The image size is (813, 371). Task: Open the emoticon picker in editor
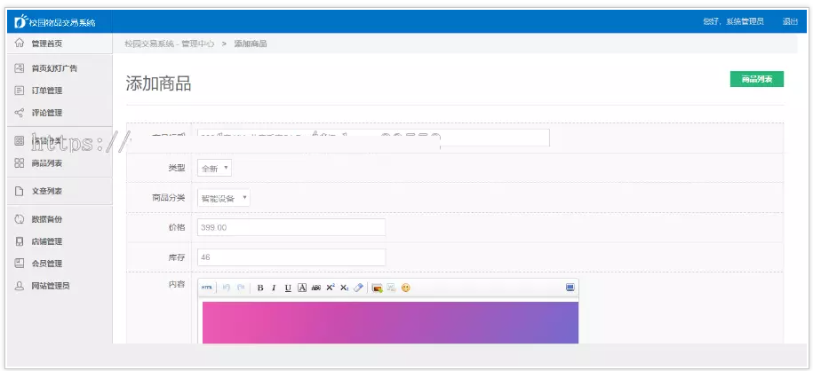pos(405,288)
